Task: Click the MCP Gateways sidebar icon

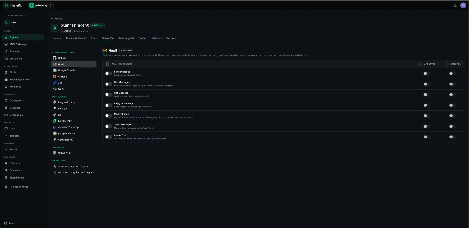Action: coord(6,44)
